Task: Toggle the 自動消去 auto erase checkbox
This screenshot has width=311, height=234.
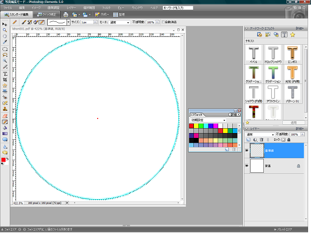Action: click(163, 22)
